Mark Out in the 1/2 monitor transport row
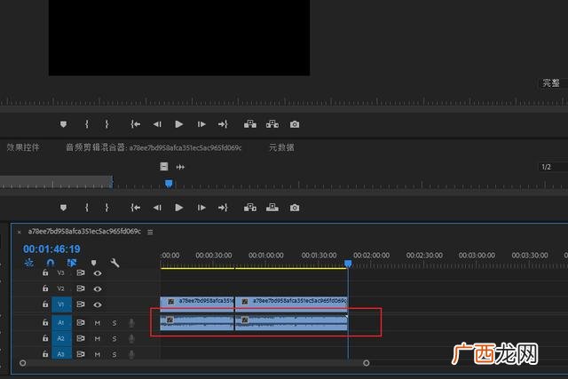568x379 pixels. [106, 208]
